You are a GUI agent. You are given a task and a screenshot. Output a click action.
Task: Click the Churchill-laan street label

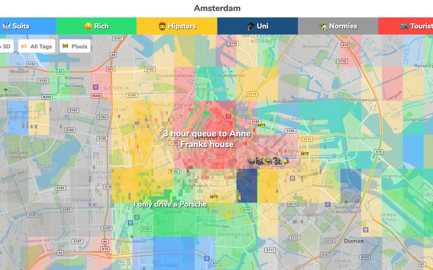tap(215, 225)
